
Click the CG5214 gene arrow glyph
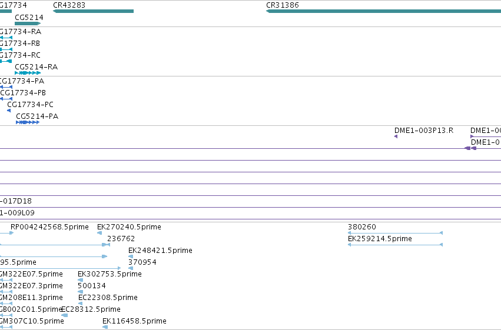(28, 24)
